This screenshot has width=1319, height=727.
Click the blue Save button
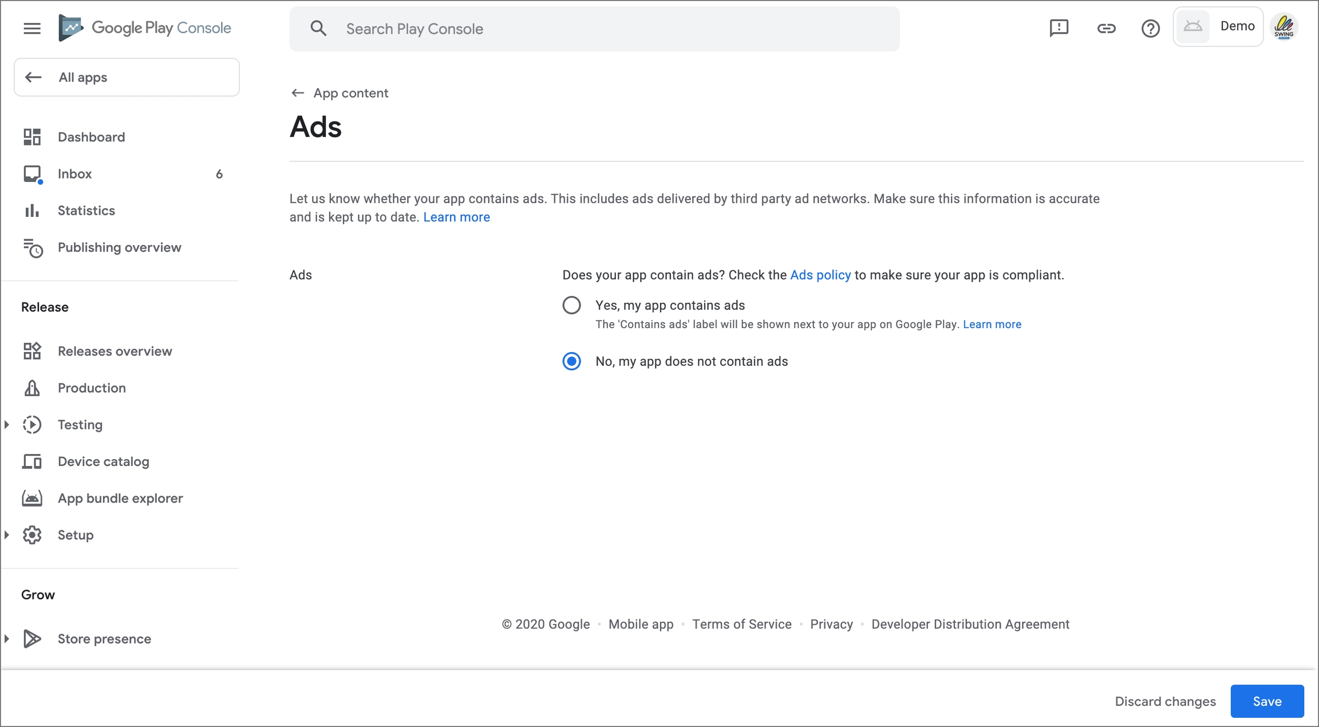coord(1267,701)
